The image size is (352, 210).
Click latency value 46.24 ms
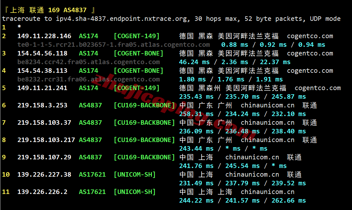click(194, 62)
